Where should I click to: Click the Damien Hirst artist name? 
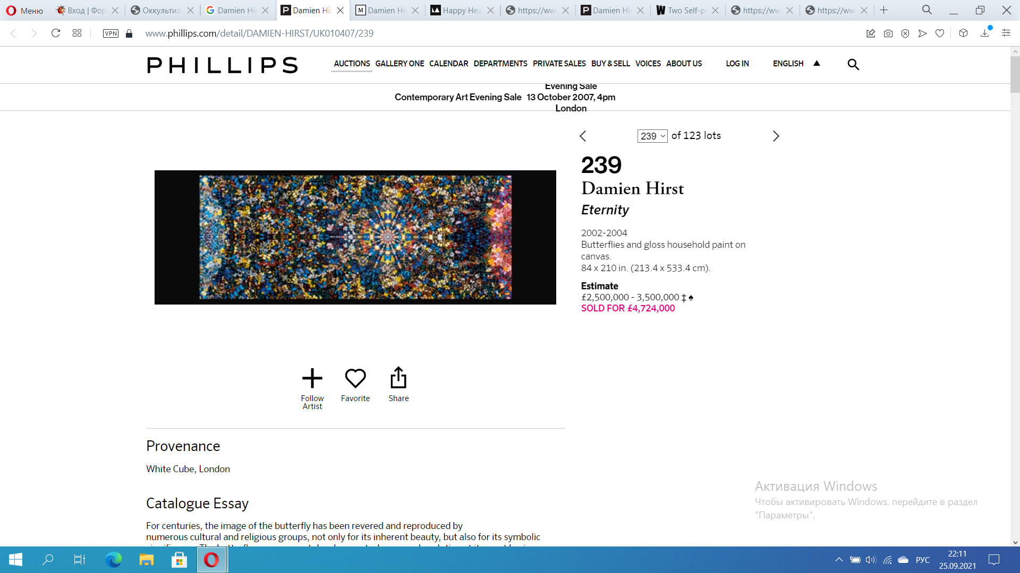coord(632,188)
